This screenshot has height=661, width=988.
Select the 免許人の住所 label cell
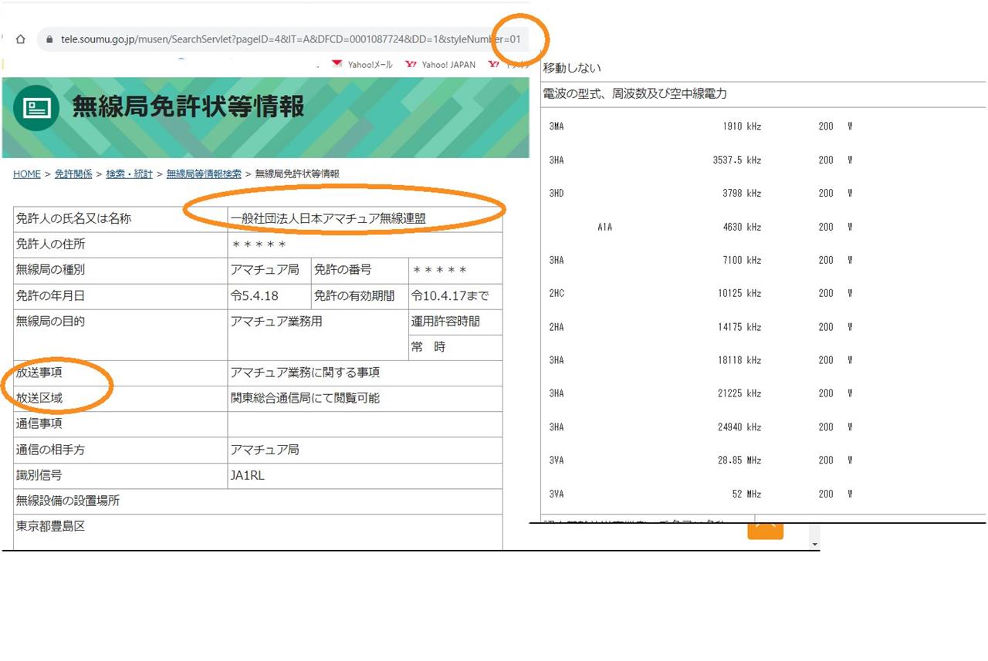pyautogui.click(x=120, y=245)
